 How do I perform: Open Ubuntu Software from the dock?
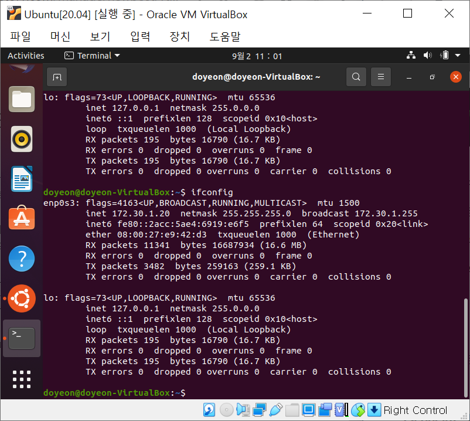pyautogui.click(x=22, y=218)
